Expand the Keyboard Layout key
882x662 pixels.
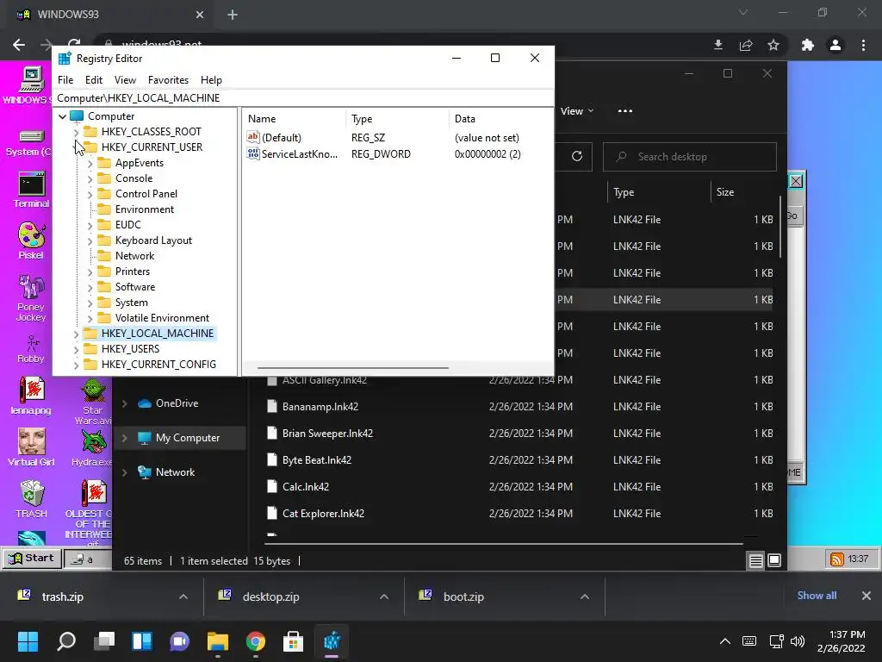(x=90, y=241)
